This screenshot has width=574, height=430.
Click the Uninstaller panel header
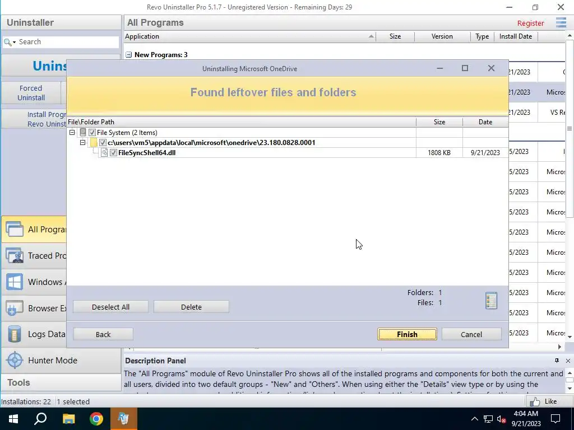coord(61,22)
